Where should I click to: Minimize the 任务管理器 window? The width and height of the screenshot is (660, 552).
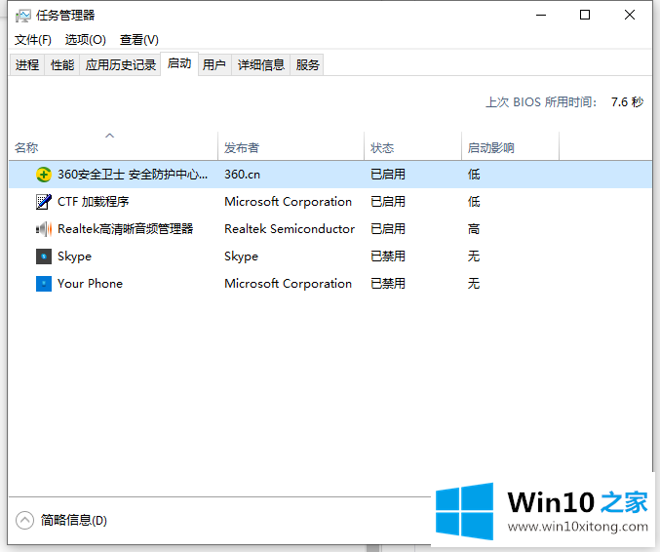coord(541,16)
